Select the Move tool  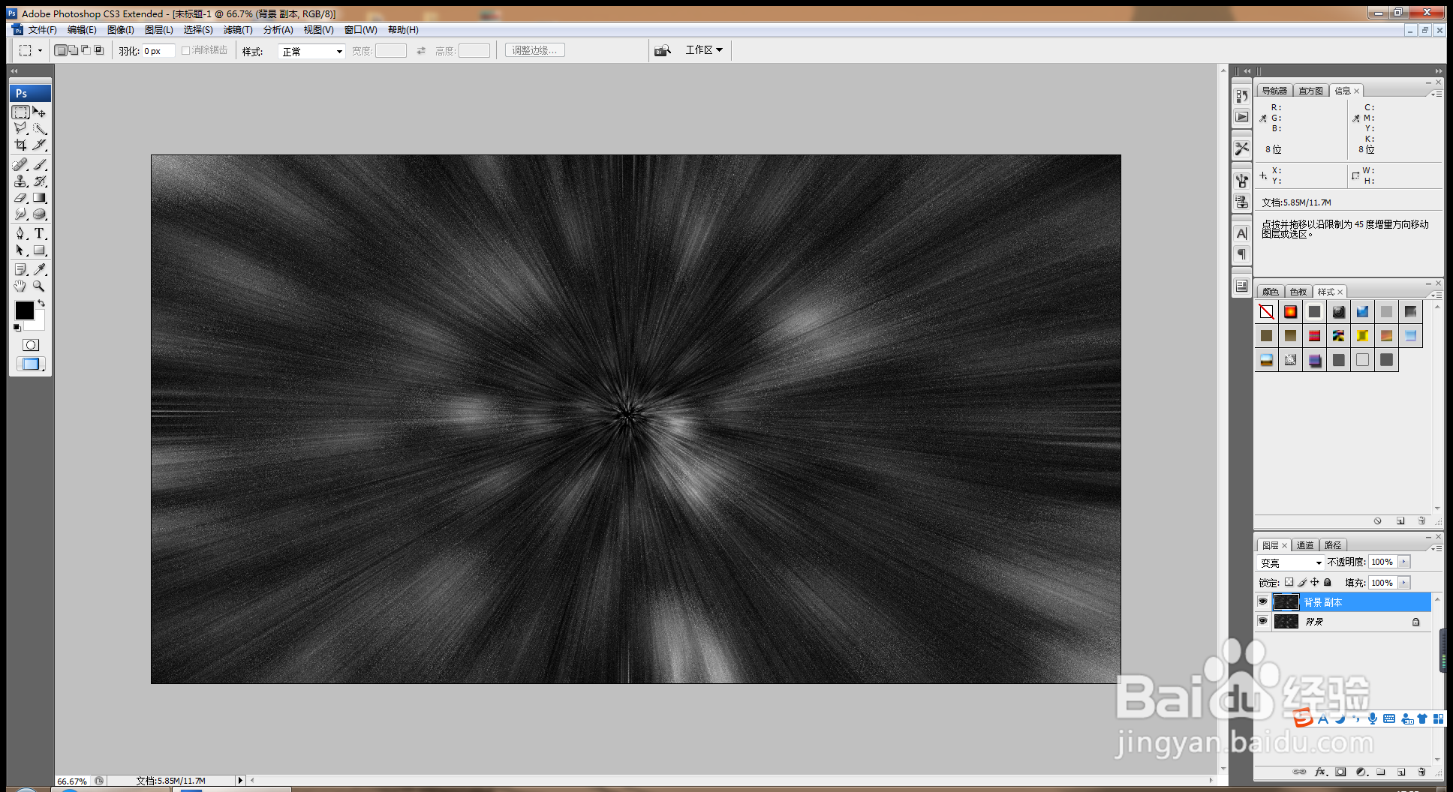click(40, 112)
